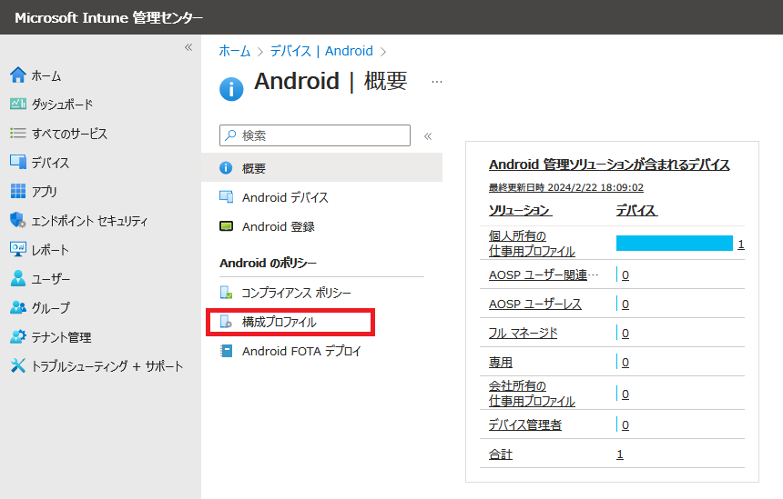Click the ユーザー person icon
The image size is (783, 499).
18,278
